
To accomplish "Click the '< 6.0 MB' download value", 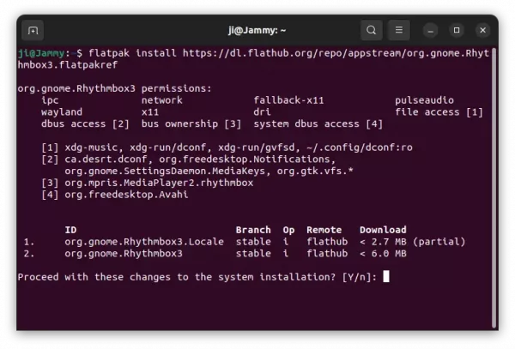I will [x=383, y=254].
